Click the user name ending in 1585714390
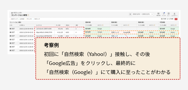188x90 pixels. 44,29
